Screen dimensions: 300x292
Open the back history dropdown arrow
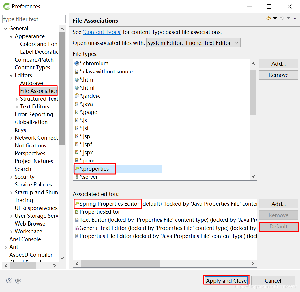[275, 19]
